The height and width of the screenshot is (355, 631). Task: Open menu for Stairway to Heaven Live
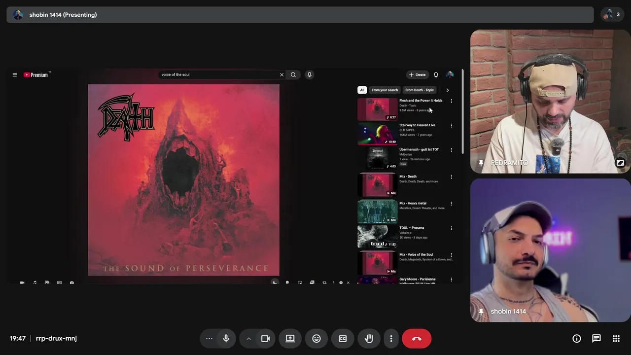[x=451, y=126]
